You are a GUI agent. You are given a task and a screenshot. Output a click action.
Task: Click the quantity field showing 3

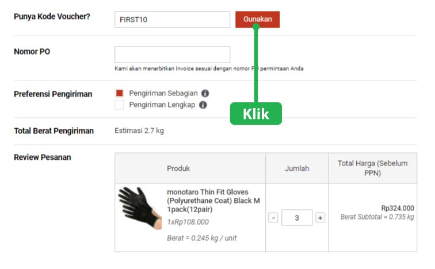[297, 218]
